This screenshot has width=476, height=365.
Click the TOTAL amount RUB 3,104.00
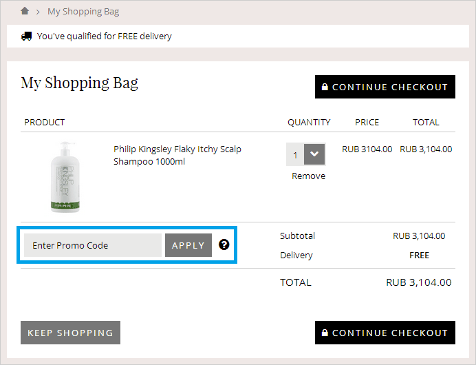[x=419, y=282]
